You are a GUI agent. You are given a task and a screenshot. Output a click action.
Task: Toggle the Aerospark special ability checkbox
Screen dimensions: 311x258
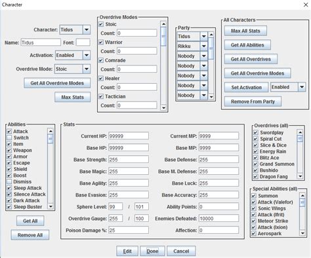point(254,234)
